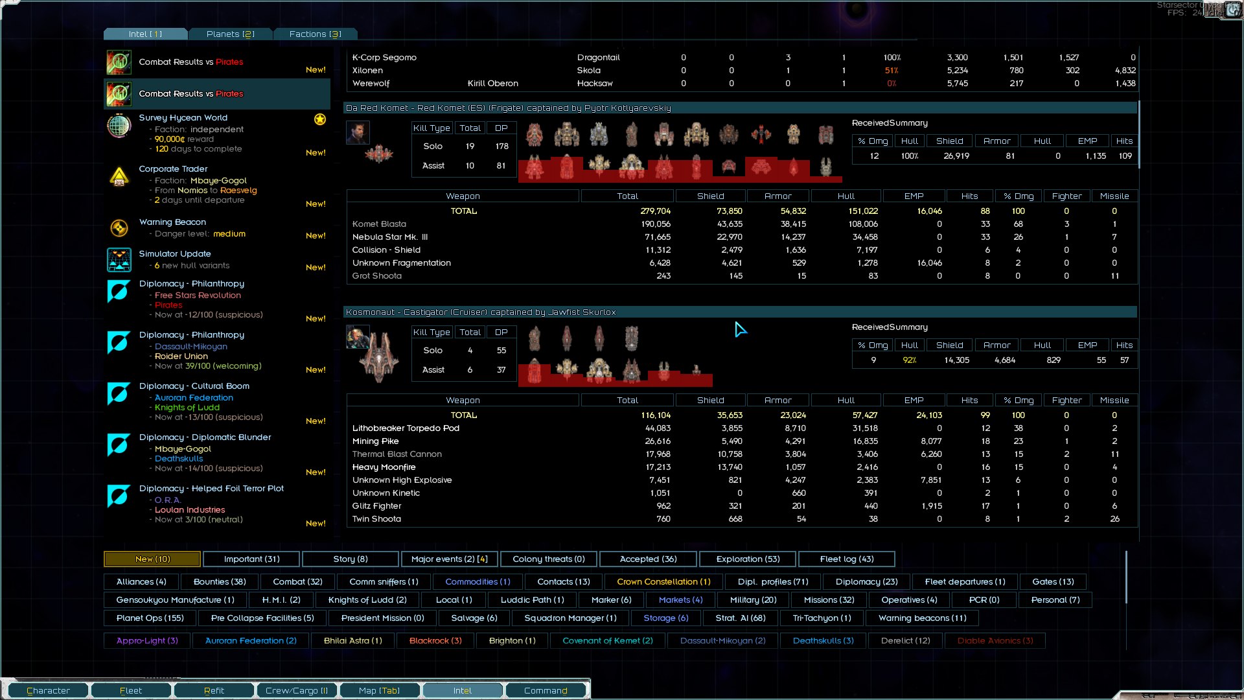Switch to the Planets tab

230,34
